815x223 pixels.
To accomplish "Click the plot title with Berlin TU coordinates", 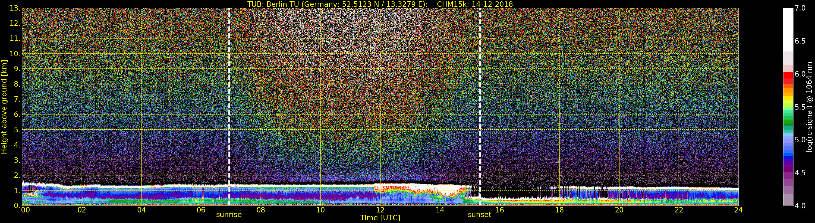I will (380, 4).
